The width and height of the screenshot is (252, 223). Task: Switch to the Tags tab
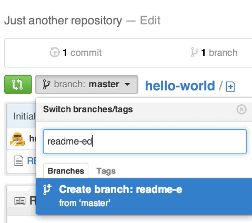tap(106, 171)
